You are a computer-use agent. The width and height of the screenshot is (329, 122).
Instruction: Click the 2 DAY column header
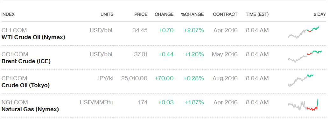pos(320,15)
